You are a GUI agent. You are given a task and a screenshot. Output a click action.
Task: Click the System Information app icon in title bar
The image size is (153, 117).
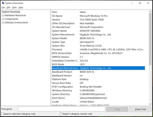3,3
